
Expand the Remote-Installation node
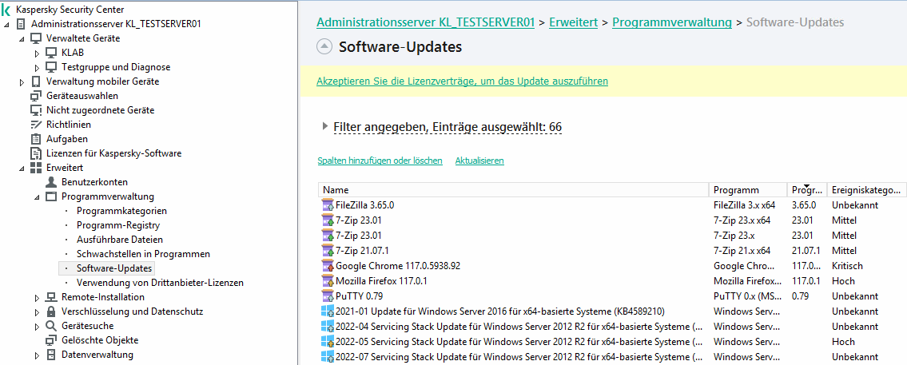[x=37, y=298]
